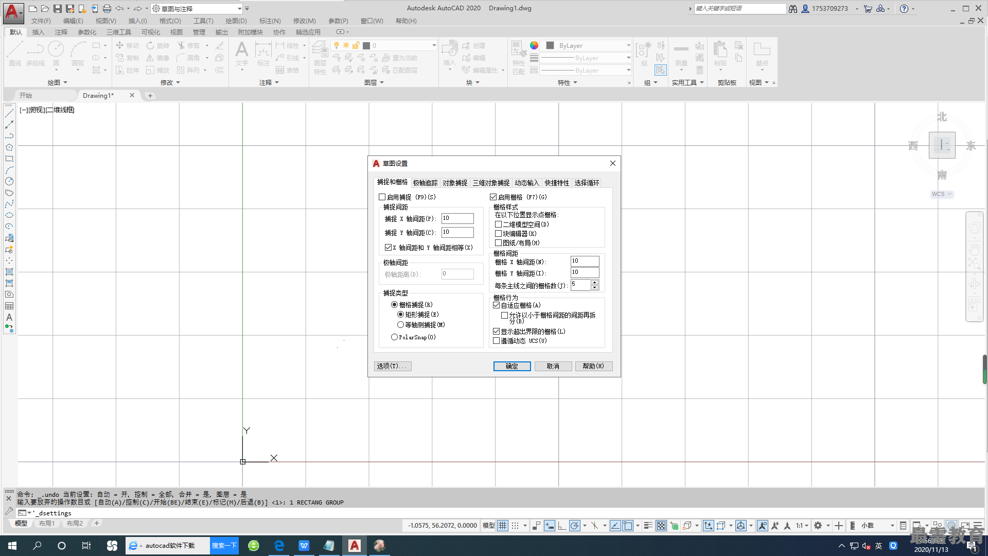Screen dimensions: 988x556
Task: Select the Text (文字) annotation tool
Action: click(241, 54)
